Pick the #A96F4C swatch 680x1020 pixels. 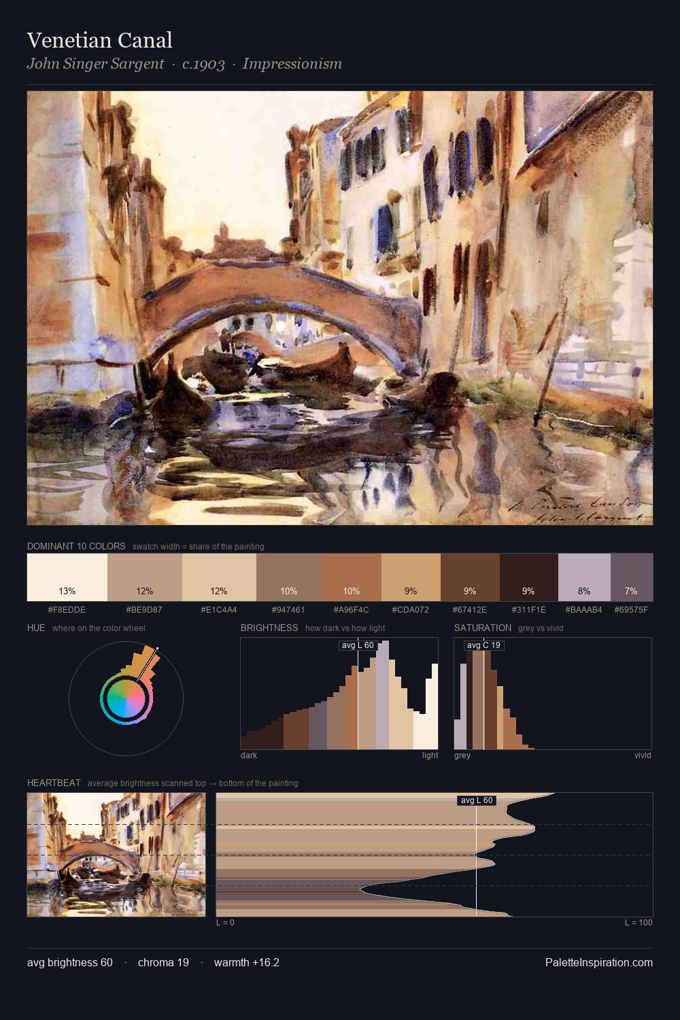tap(352, 577)
